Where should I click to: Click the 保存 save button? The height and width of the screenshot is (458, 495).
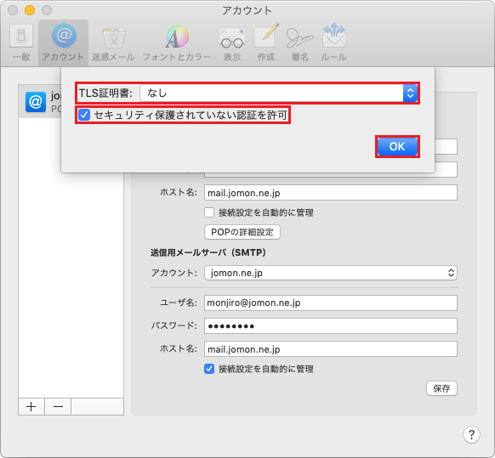pos(441,388)
